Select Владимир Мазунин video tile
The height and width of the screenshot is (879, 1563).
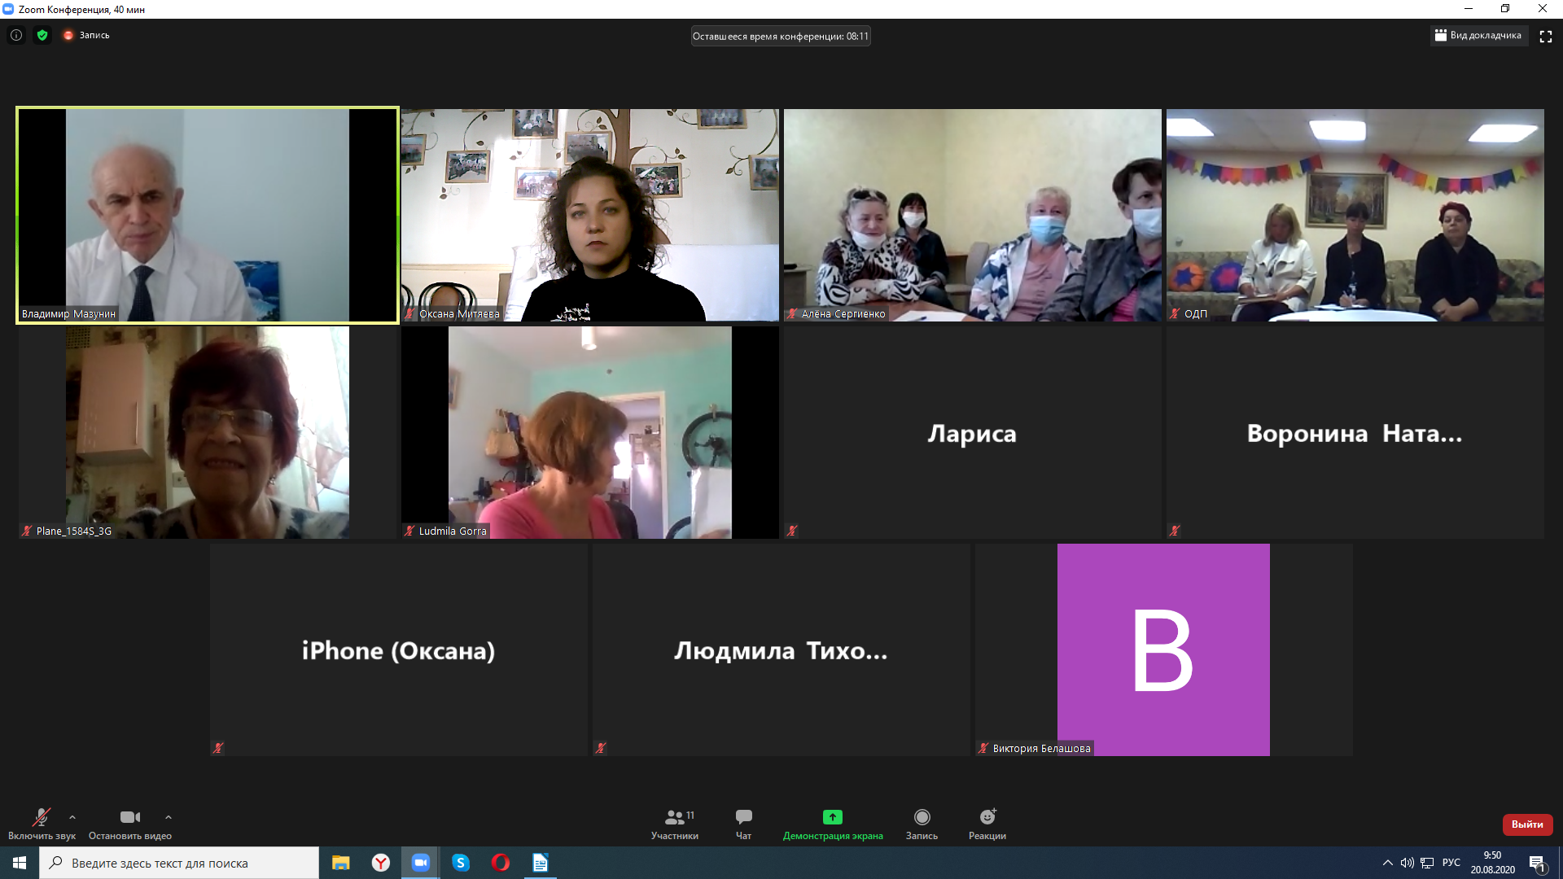click(208, 215)
